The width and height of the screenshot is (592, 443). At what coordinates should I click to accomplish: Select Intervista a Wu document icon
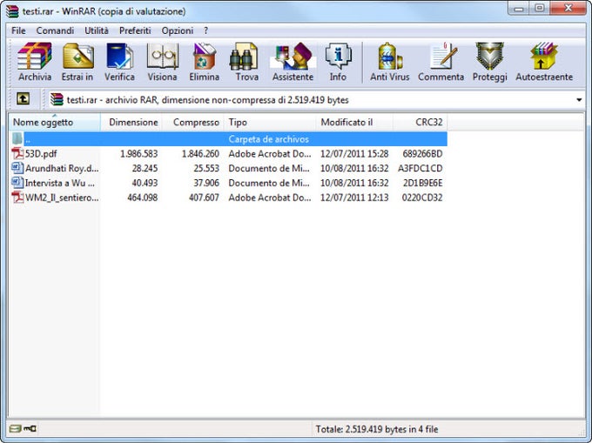[17, 183]
